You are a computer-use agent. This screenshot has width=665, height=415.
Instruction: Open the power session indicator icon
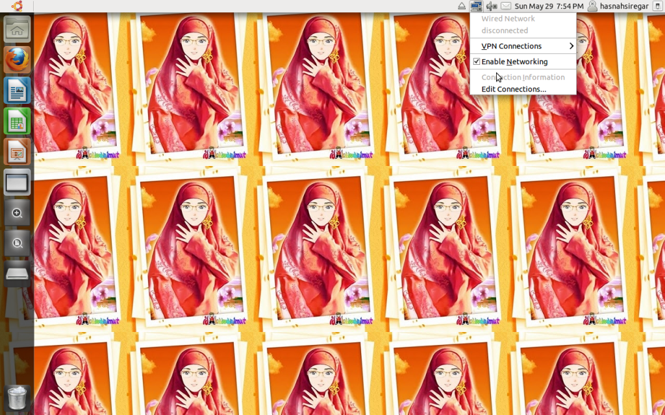tap(657, 6)
